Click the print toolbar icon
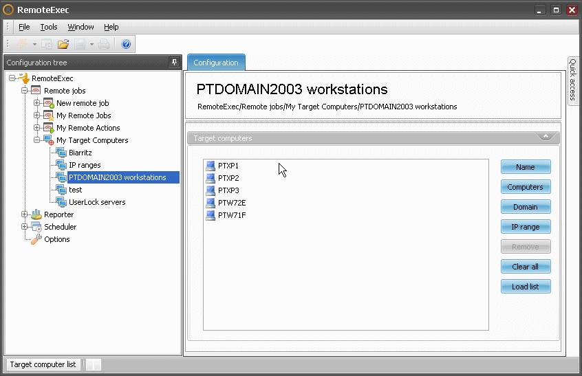The height and width of the screenshot is (376, 582). 104,45
